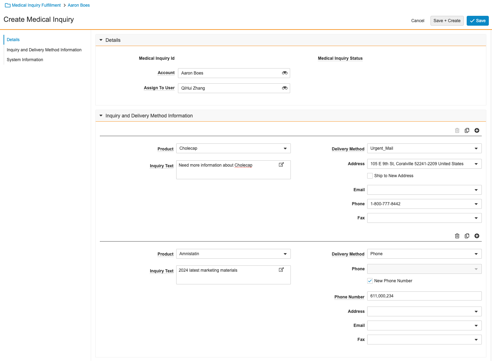Viewport: 492px width, 361px height.
Task: Delete the Amnistatin inquiry section
Action: 457,236
